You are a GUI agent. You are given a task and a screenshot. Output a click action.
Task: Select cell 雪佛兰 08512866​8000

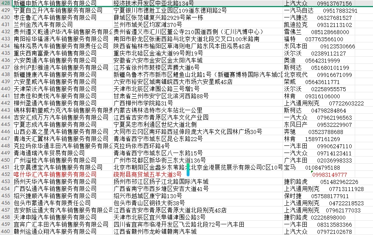tap(316, 32)
